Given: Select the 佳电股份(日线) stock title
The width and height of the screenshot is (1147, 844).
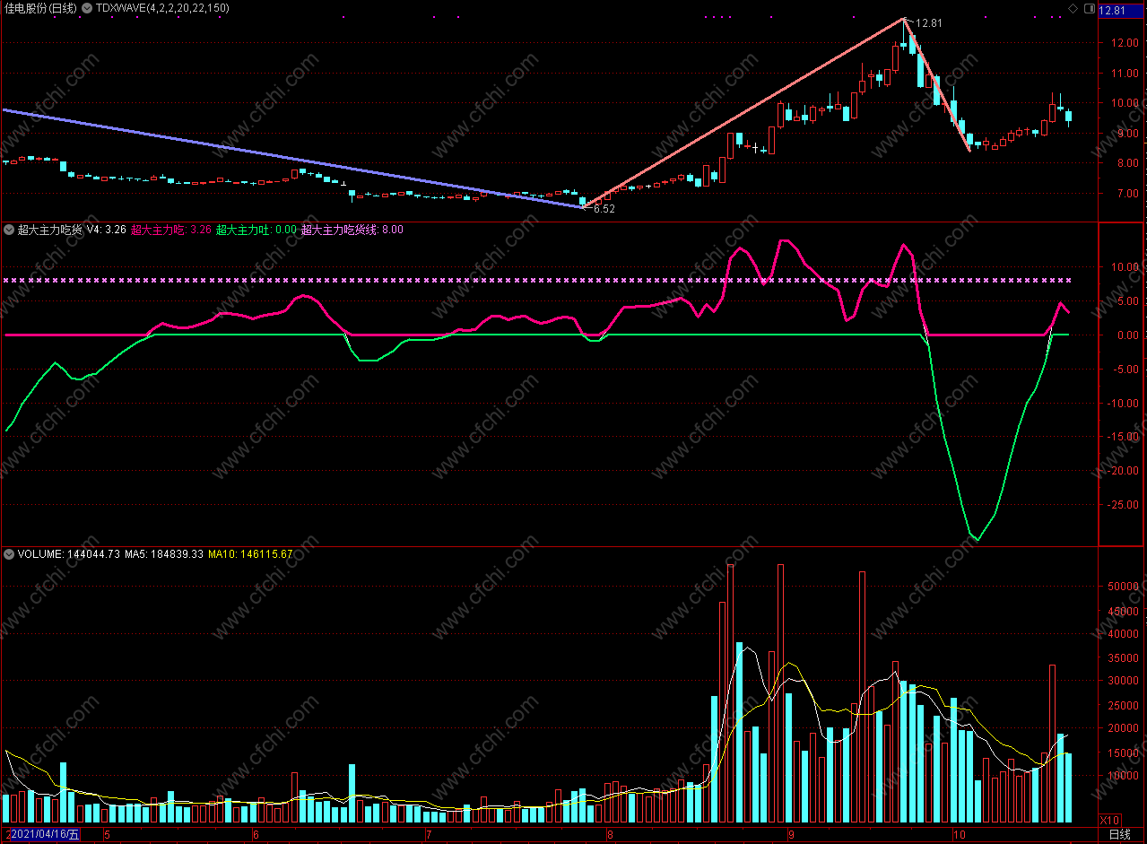Looking at the screenshot, I should pyautogui.click(x=40, y=8).
